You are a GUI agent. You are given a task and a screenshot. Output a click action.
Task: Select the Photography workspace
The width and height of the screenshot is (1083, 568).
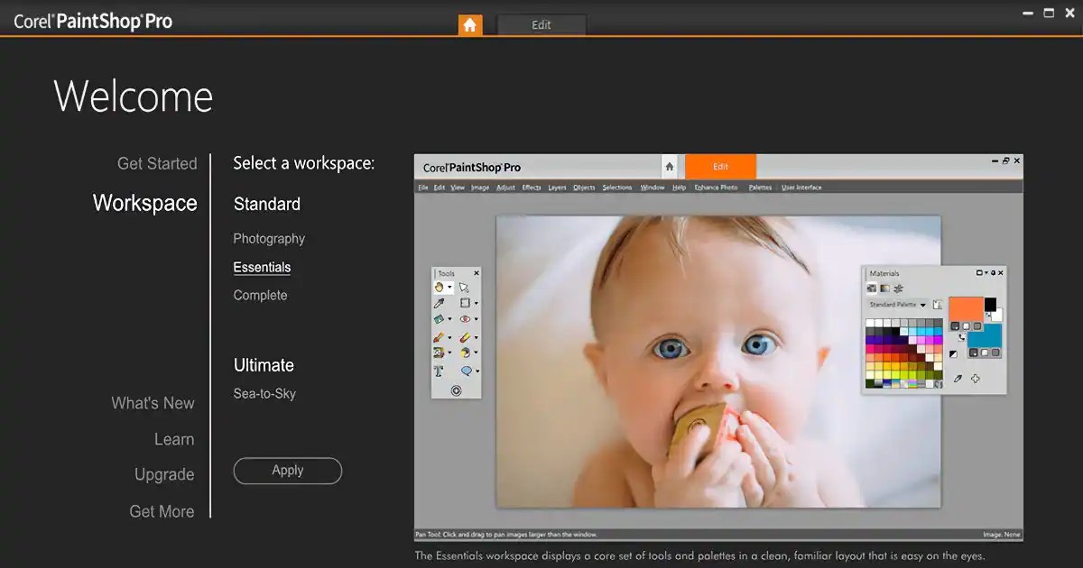click(268, 238)
